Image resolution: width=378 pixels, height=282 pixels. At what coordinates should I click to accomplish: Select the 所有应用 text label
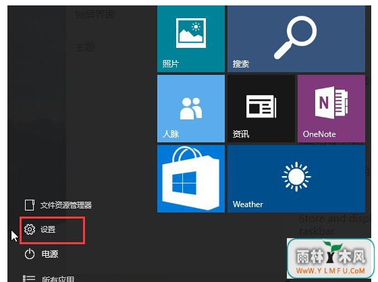[x=58, y=279]
